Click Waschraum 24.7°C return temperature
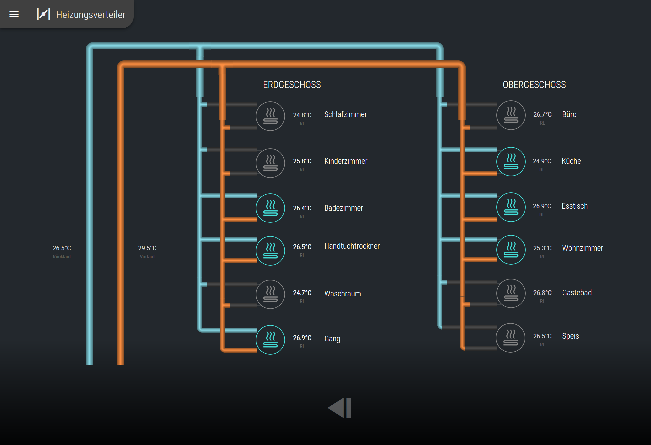 coord(302,293)
